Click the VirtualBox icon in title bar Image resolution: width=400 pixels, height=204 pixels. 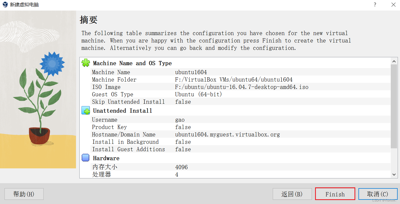(5, 5)
